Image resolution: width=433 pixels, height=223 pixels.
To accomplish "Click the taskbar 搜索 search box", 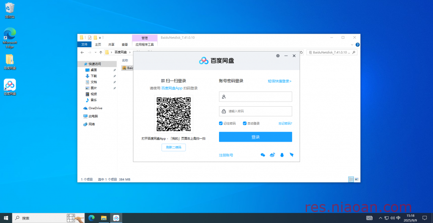I will pyautogui.click(x=48, y=218).
